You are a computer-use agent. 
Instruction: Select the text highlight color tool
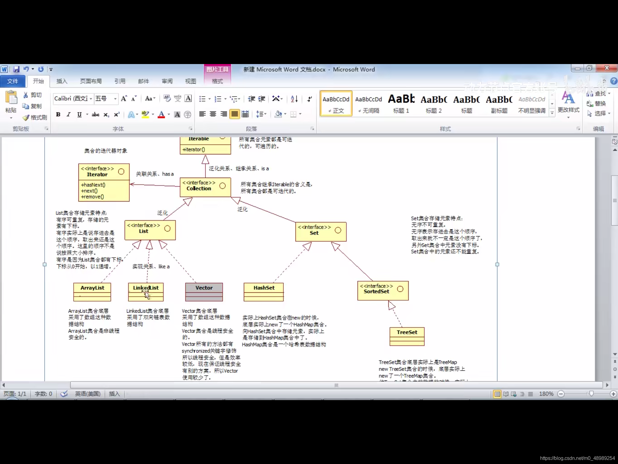click(145, 114)
